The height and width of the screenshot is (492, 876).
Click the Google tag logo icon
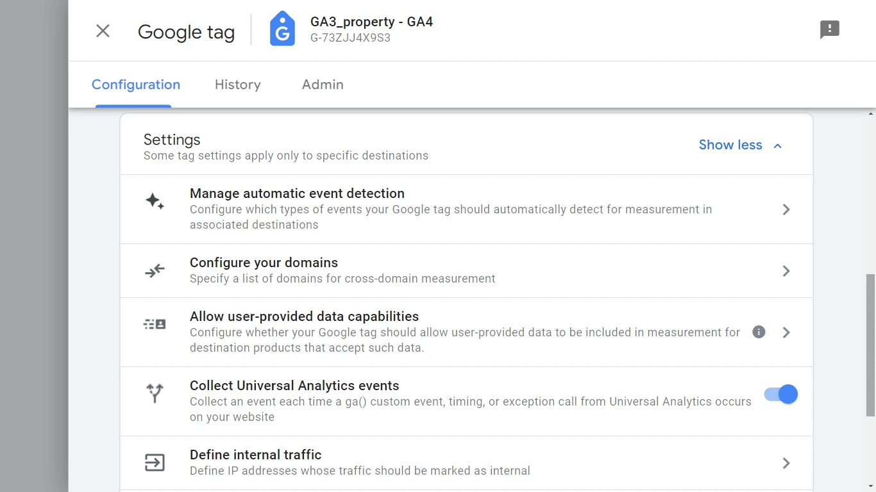[282, 29]
